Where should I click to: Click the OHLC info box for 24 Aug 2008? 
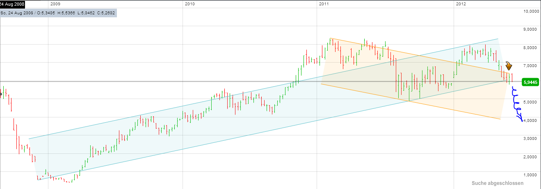(58, 13)
